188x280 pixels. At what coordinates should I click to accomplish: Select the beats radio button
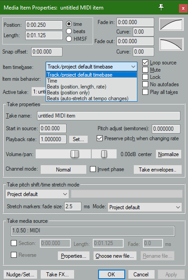69,31
